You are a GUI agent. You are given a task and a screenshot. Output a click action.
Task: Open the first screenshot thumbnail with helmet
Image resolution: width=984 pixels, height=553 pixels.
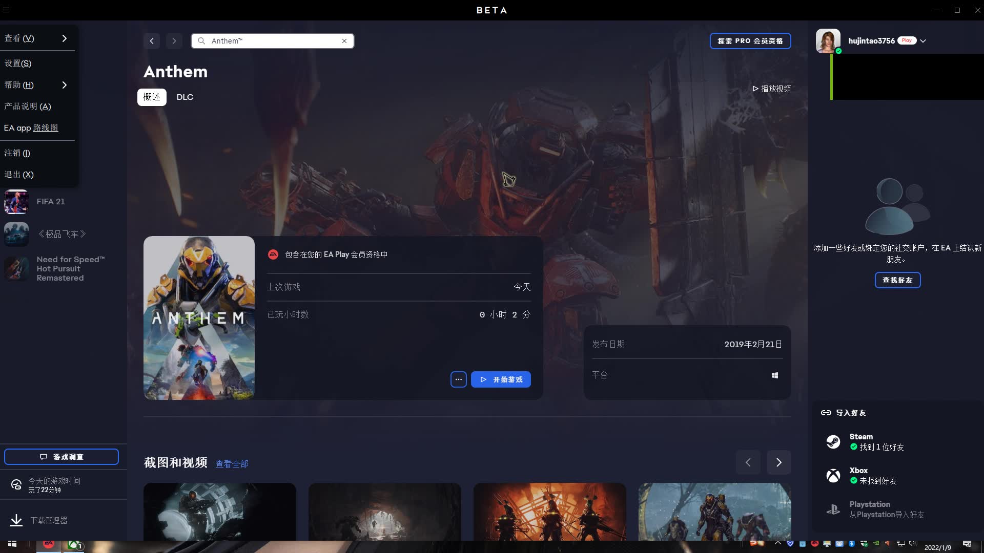pyautogui.click(x=220, y=512)
